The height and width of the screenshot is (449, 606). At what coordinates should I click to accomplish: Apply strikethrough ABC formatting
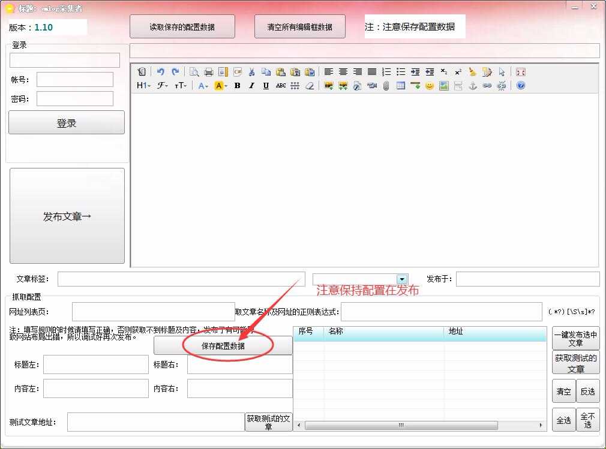coord(281,85)
